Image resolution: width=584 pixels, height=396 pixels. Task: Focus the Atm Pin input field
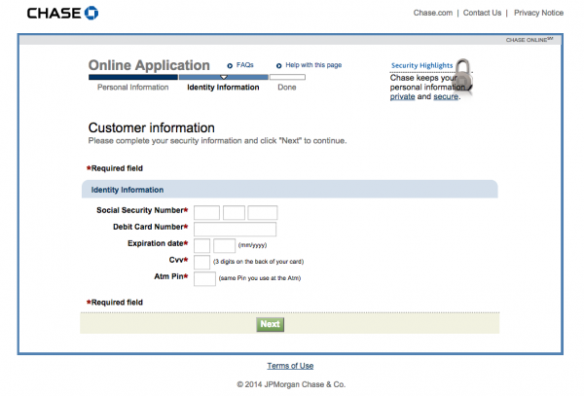[x=204, y=279]
